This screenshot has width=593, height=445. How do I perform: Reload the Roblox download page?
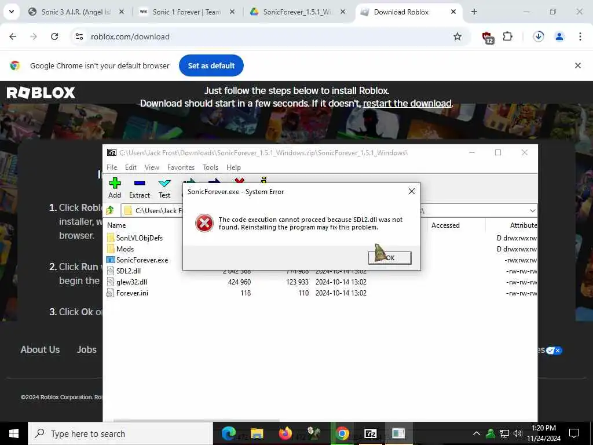(54, 37)
